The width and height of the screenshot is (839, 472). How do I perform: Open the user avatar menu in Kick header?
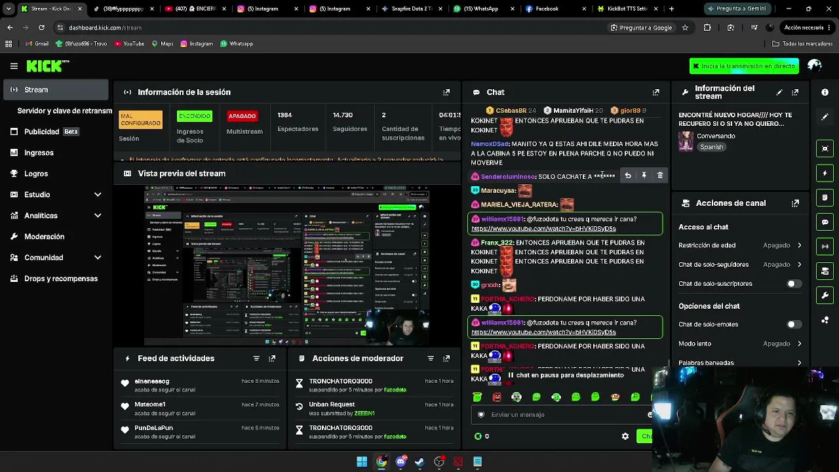pyautogui.click(x=815, y=66)
